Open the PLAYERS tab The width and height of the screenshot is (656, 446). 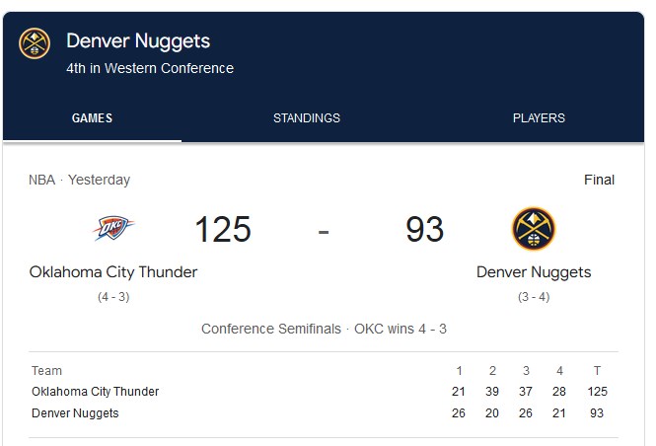pos(539,118)
